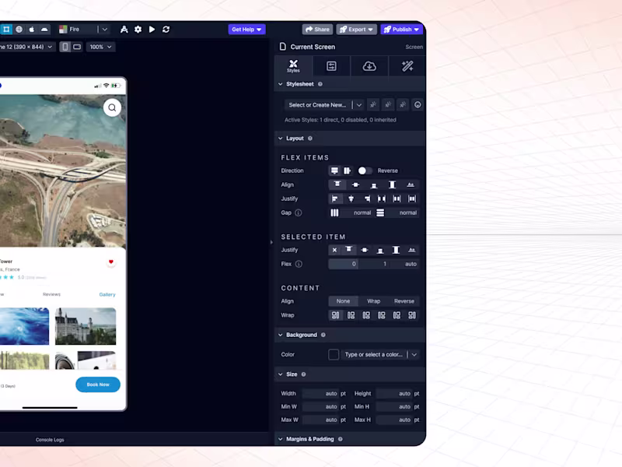The height and width of the screenshot is (467, 622).
Task: Switch to landscape device orientation toggle
Action: (x=75, y=47)
